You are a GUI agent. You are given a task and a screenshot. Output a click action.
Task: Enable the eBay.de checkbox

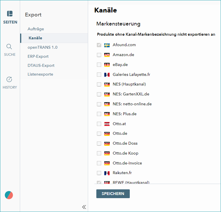click(99, 65)
